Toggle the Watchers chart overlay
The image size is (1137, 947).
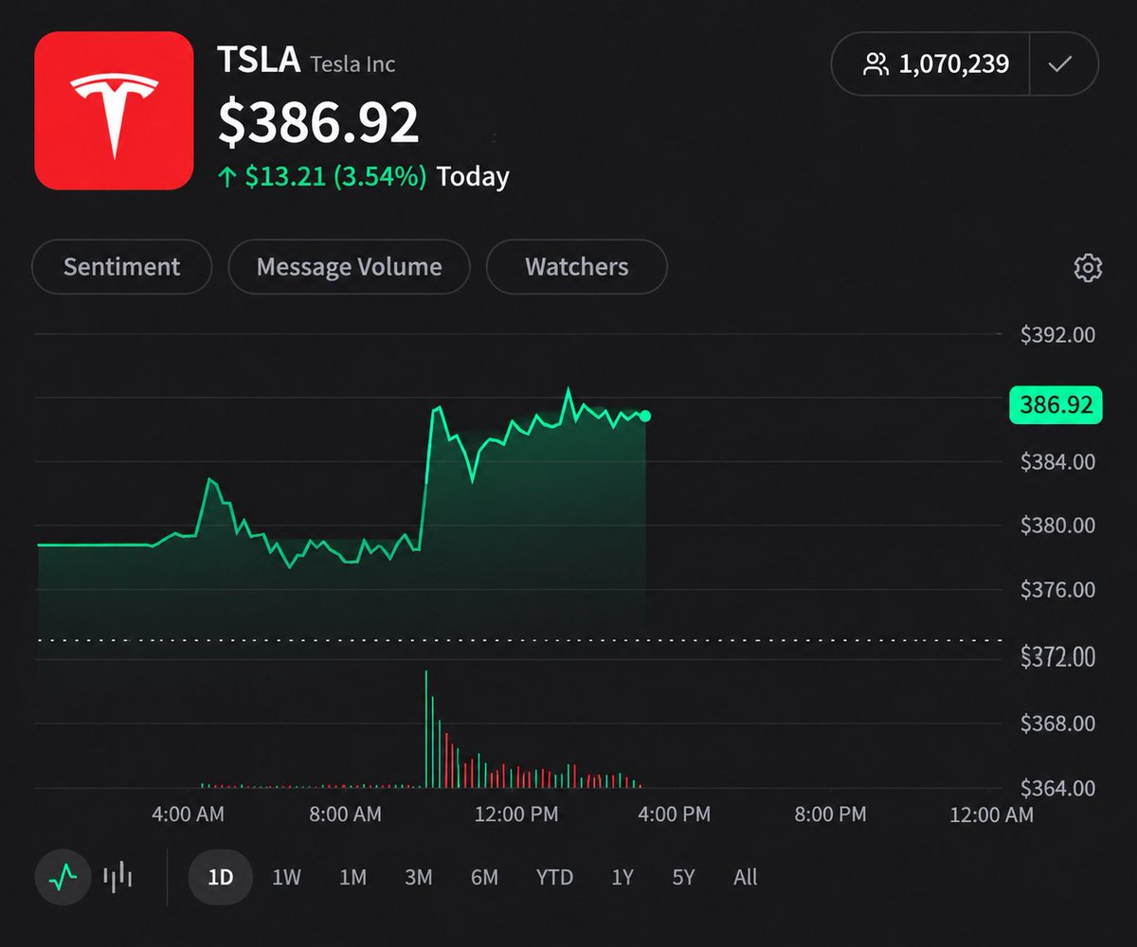pyautogui.click(x=577, y=267)
